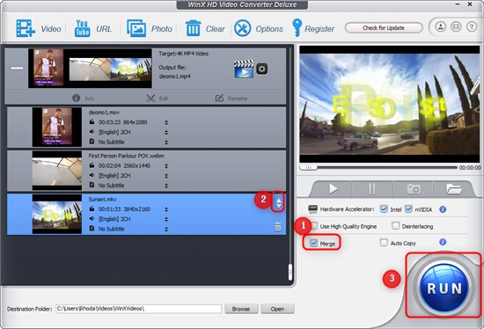Change video track of Sunset.mkv

pyautogui.click(x=166, y=209)
